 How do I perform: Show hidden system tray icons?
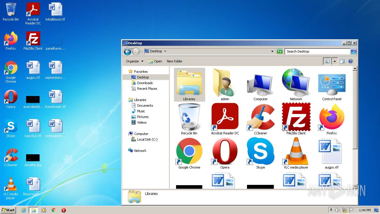[x=331, y=210]
